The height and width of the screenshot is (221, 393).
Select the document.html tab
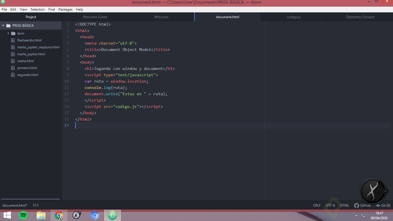coord(228,17)
